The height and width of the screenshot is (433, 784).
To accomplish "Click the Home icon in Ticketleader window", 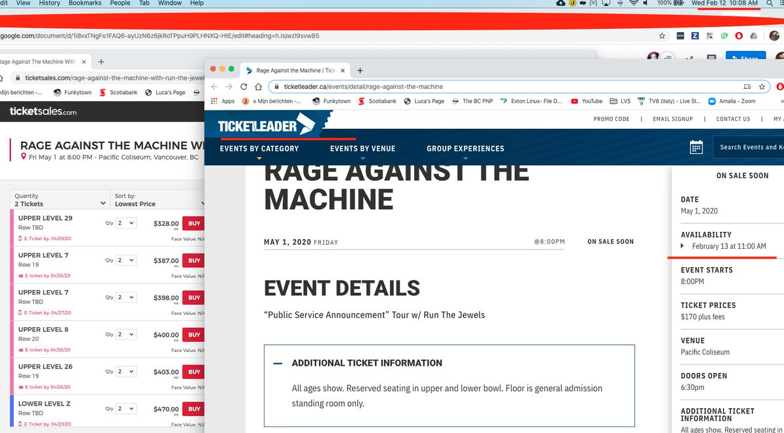I will [x=259, y=86].
